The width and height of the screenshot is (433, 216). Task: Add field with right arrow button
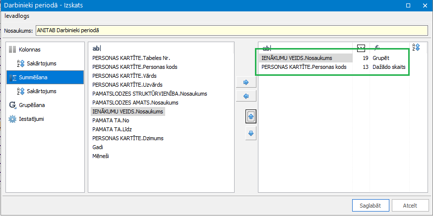(x=247, y=82)
